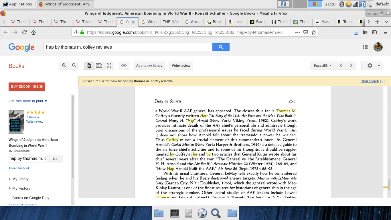Image resolution: width=391 pixels, height=220 pixels.
Task: Switch to the THE NAM browser tab
Action: [x=171, y=22]
